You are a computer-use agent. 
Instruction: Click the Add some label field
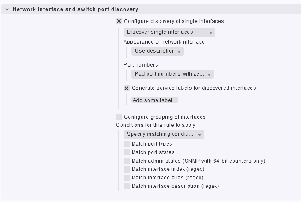(154, 100)
